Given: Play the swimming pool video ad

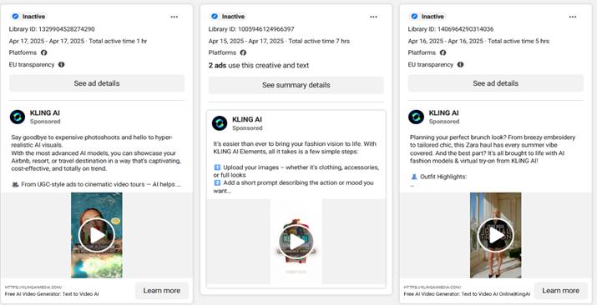Looking at the screenshot, I should pyautogui.click(x=97, y=236).
